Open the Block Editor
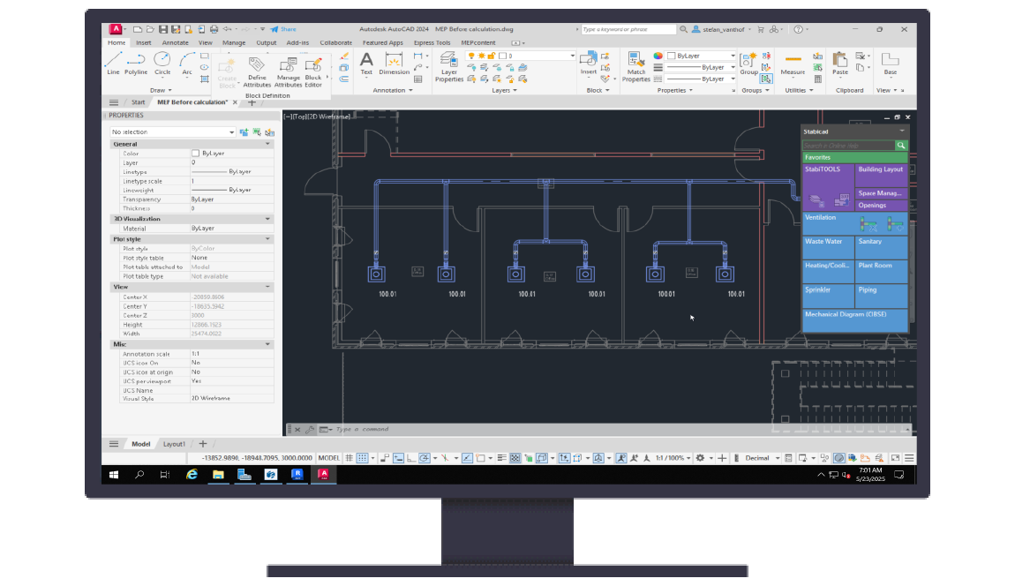The height and width of the screenshot is (586, 1015). tap(312, 66)
